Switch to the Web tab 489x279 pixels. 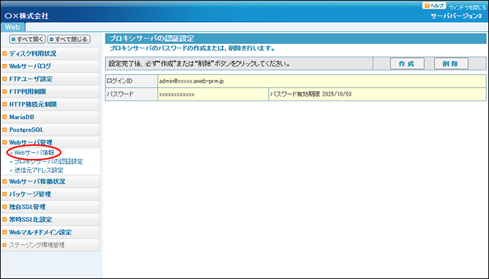coord(13,27)
